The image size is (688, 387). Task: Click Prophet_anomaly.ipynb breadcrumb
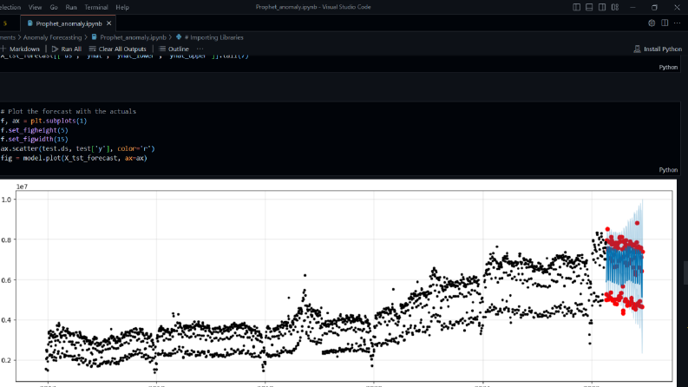[133, 37]
